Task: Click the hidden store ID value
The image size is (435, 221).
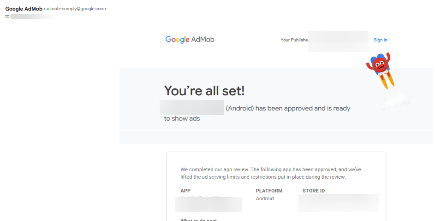Action: point(338,203)
